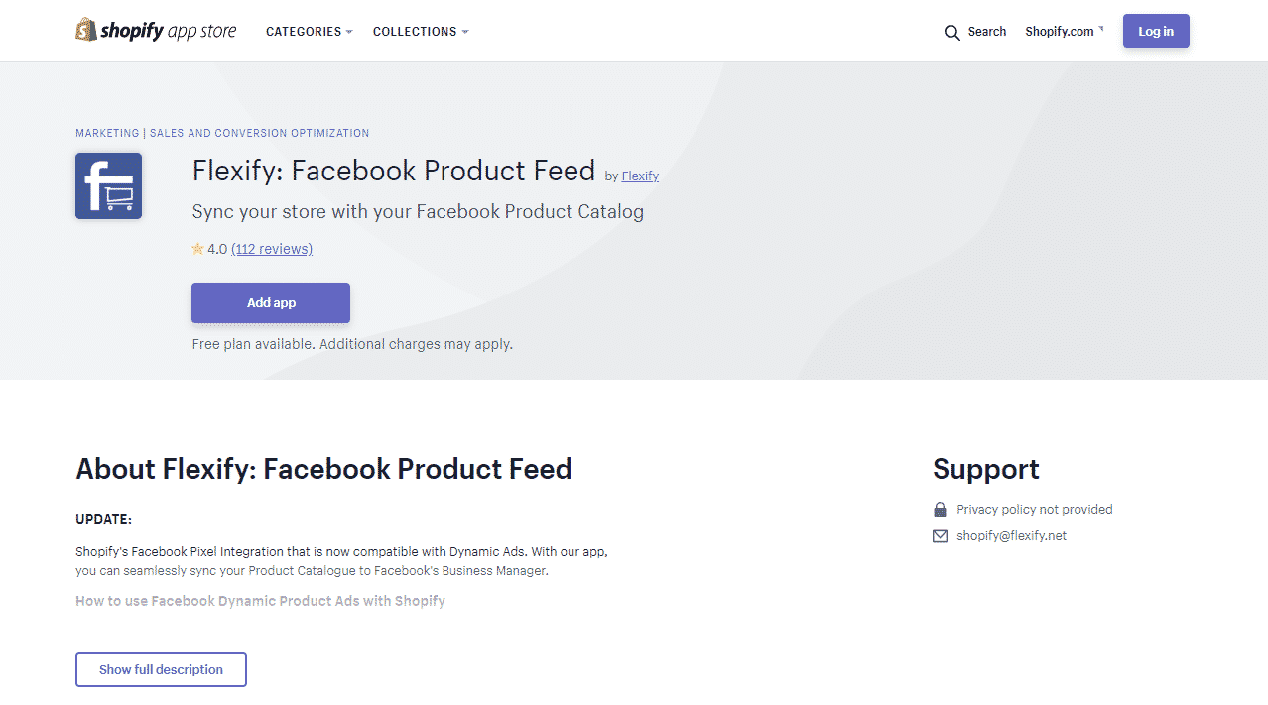Expand with Show full description button
Screen dimensions: 1268x705
coord(161,669)
